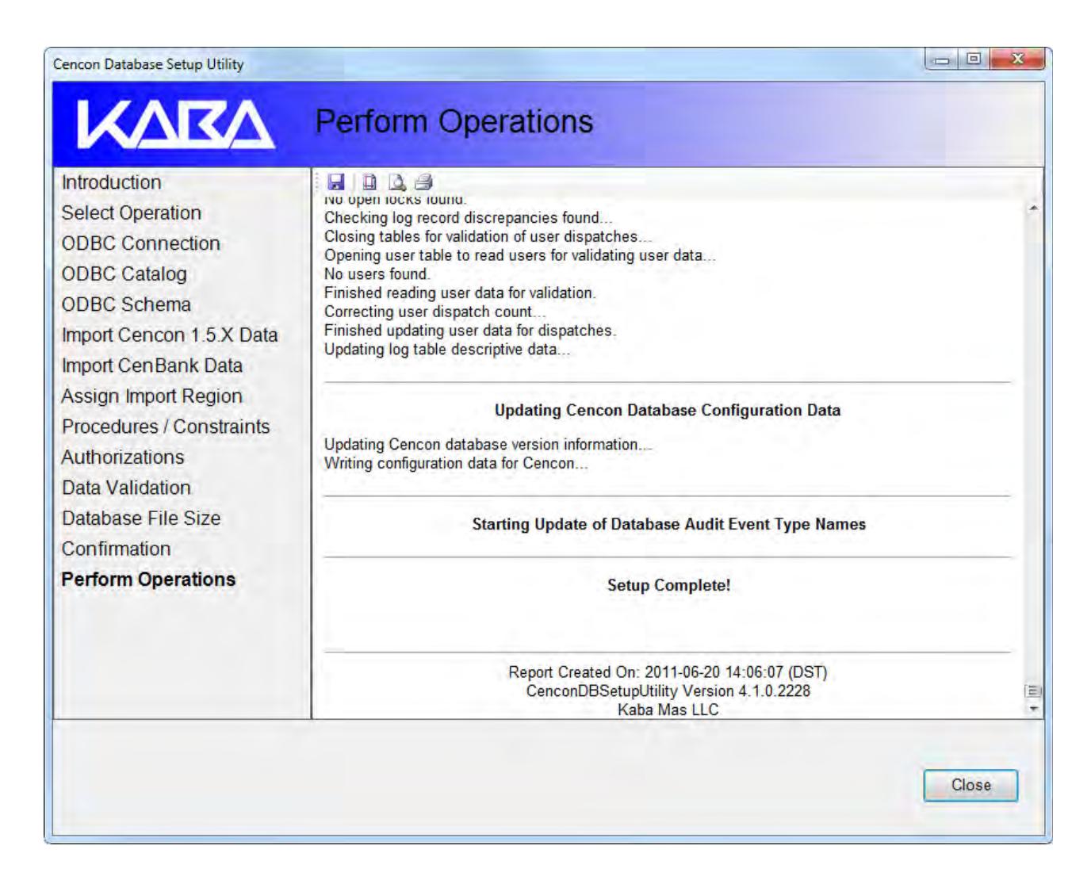This screenshot has width=1091, height=884.
Task: Click the 'CenconDBSetupUtility Version 4.1.0.2228' line
Action: [x=668, y=691]
